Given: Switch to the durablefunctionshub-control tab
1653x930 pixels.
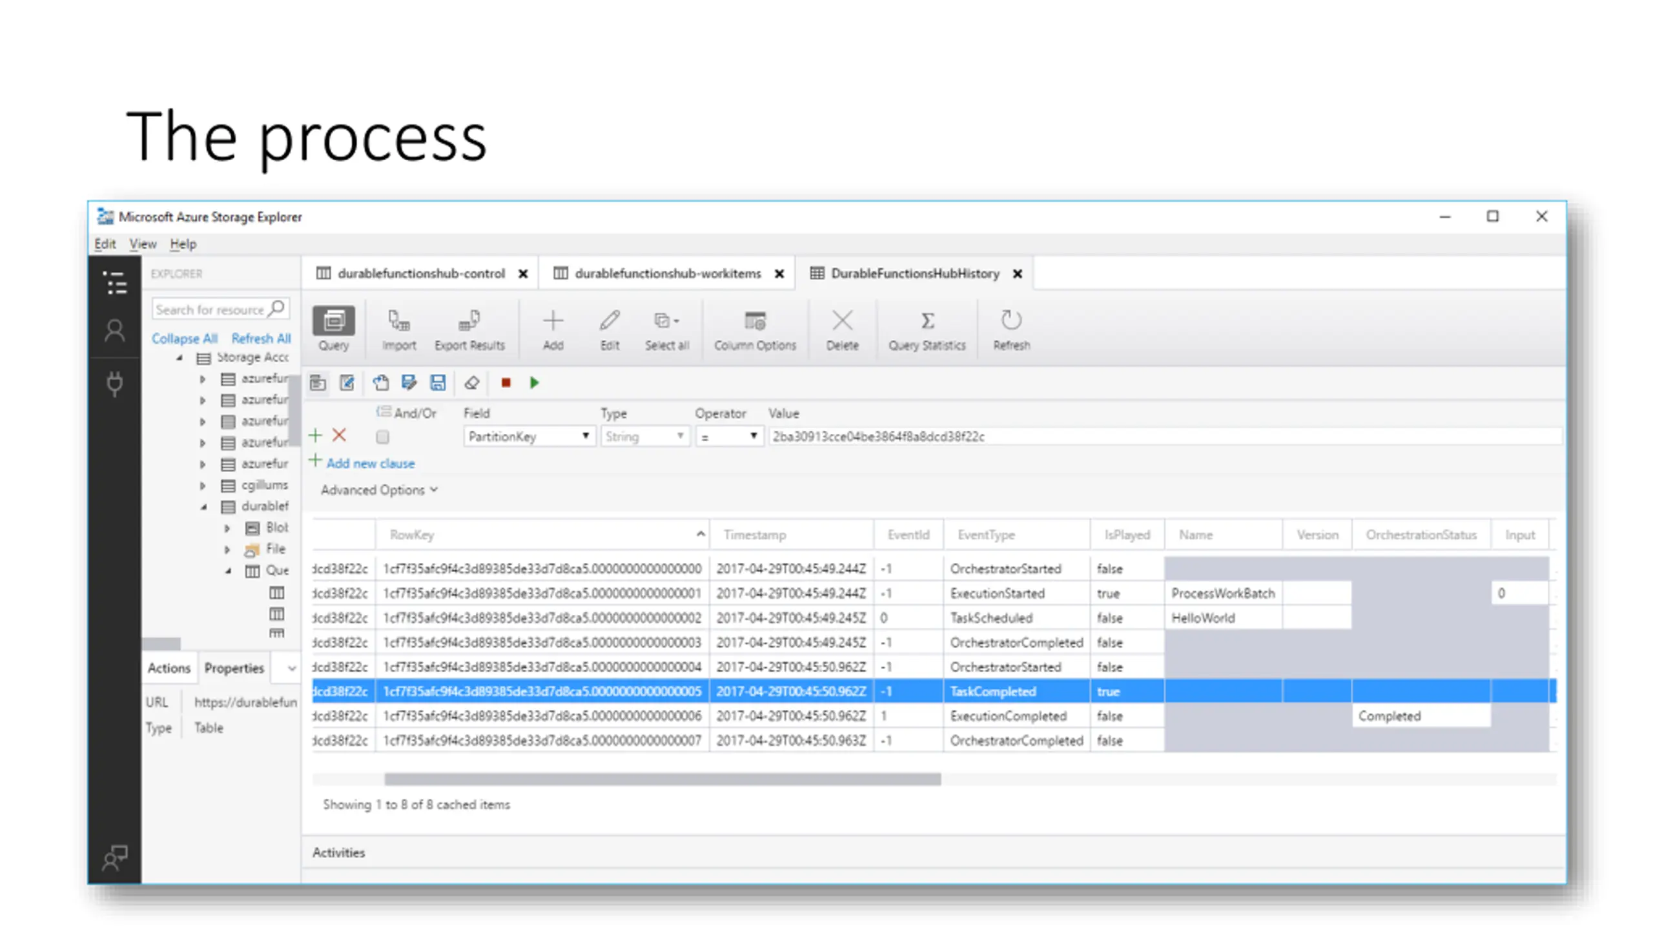Looking at the screenshot, I should pyautogui.click(x=421, y=274).
